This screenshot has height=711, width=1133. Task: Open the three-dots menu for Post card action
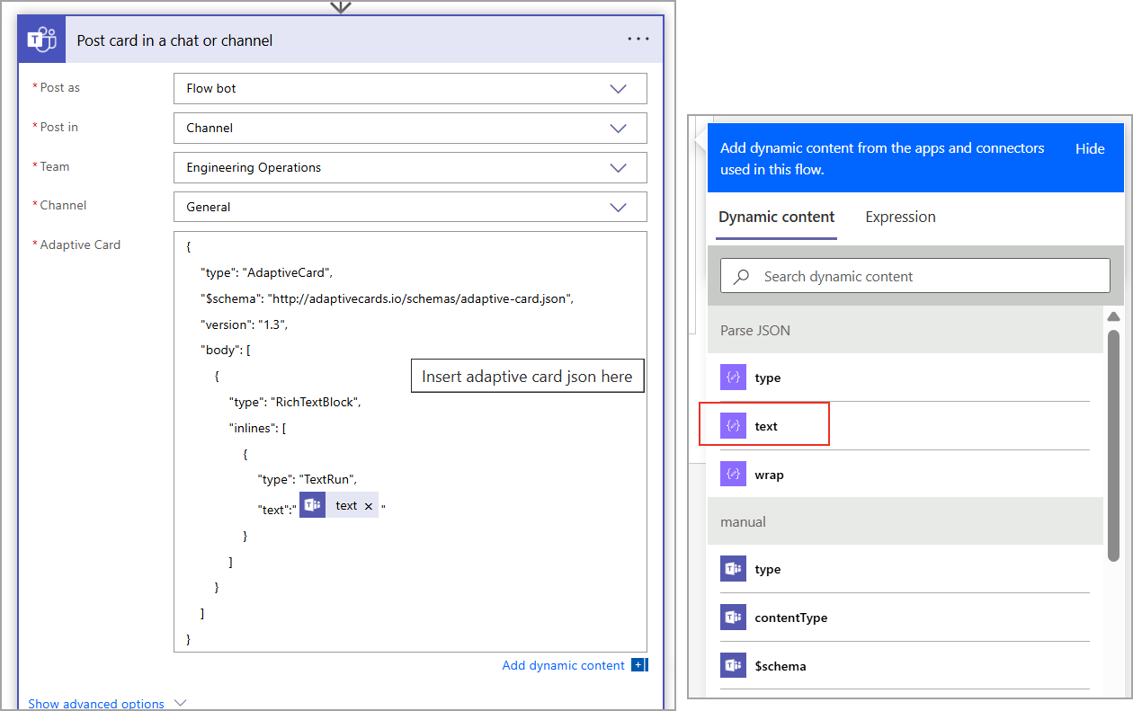click(x=638, y=40)
